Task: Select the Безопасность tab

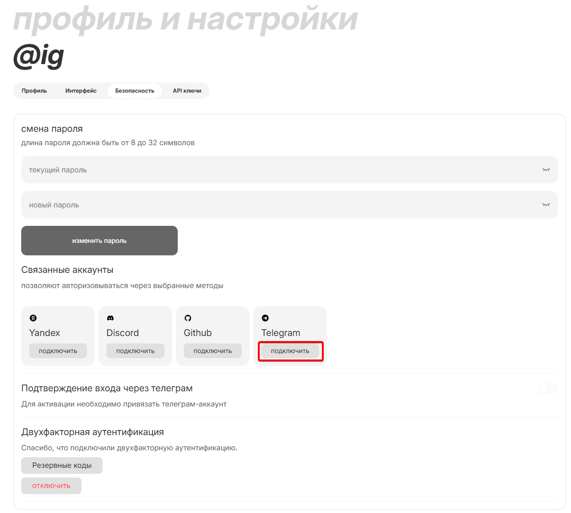Action: pos(134,91)
